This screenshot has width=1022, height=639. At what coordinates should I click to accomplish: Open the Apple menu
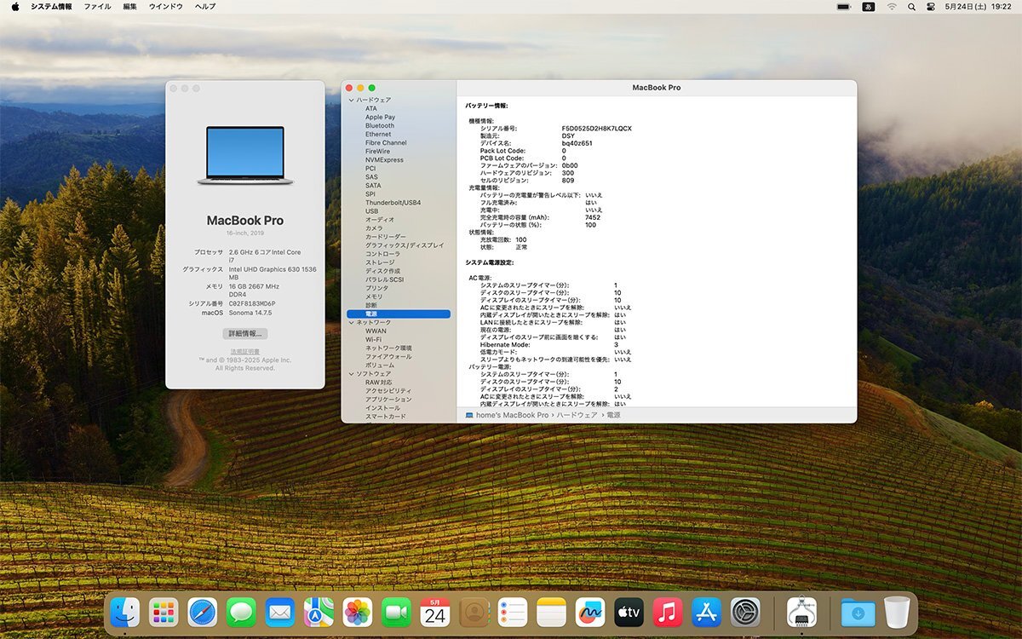tap(14, 6)
